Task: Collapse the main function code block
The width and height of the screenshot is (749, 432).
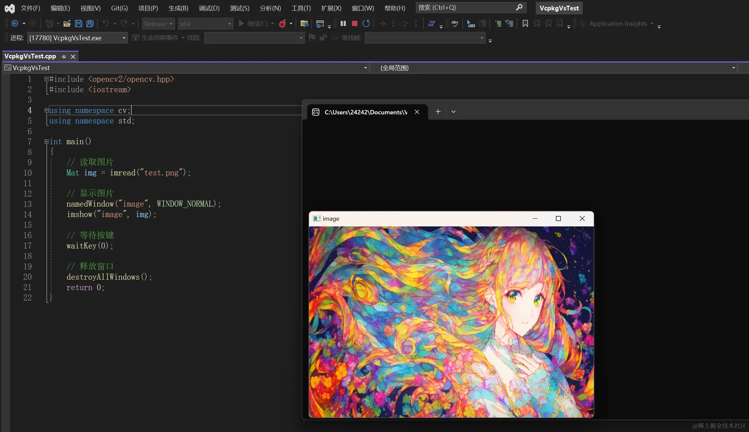Action: 46,142
